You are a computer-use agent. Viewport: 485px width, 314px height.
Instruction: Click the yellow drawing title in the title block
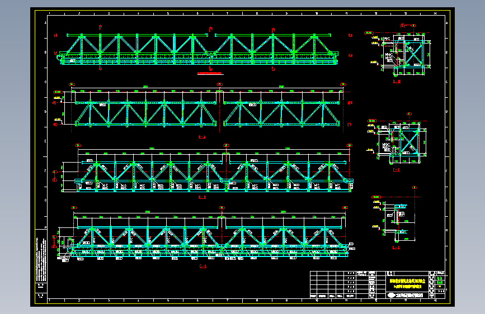point(407,284)
